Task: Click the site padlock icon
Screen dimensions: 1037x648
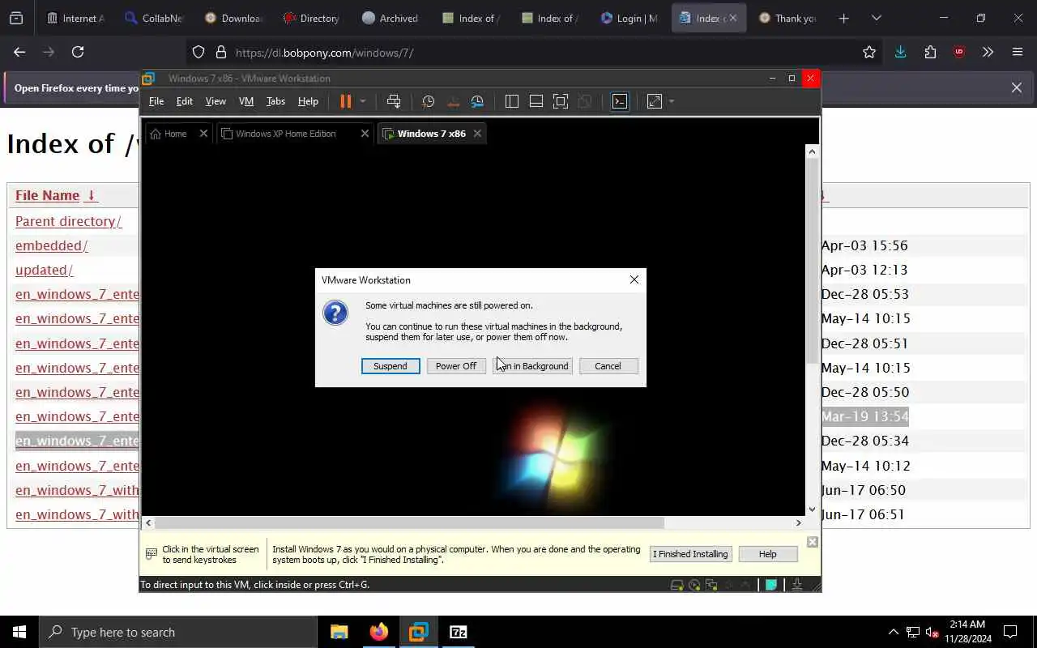Action: (221, 53)
